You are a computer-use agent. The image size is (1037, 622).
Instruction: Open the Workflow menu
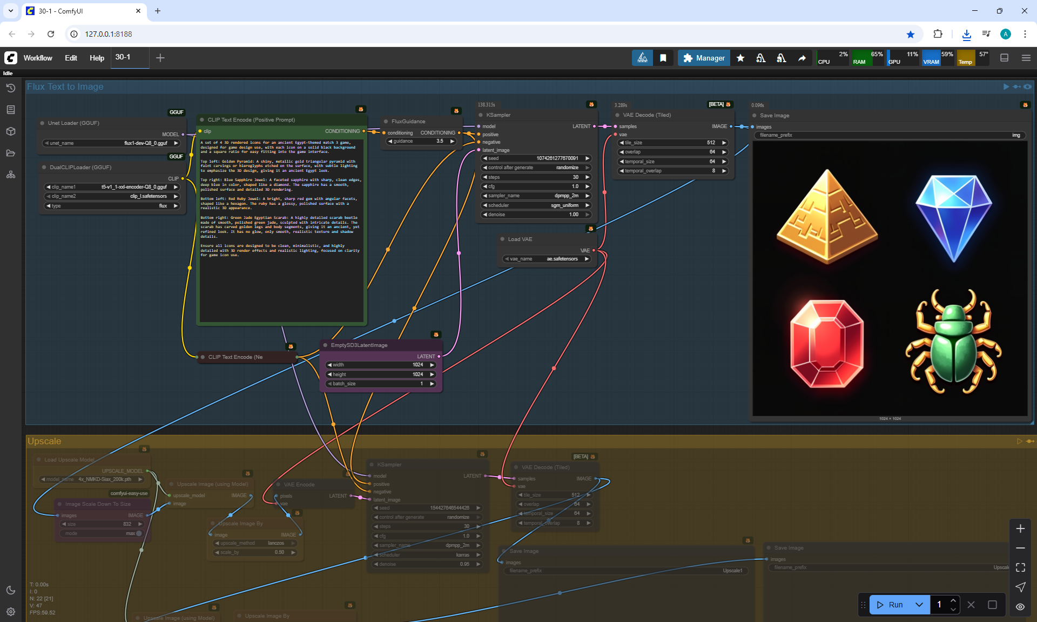click(x=38, y=58)
